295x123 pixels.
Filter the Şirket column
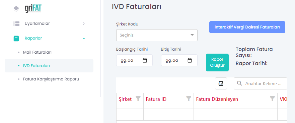[x=138, y=99]
